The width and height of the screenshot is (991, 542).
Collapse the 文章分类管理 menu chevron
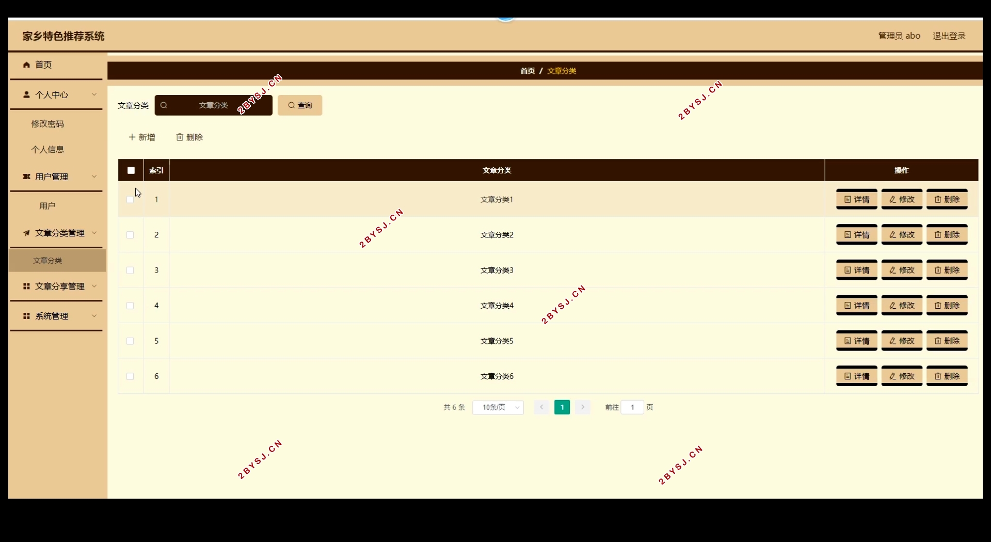tap(94, 233)
